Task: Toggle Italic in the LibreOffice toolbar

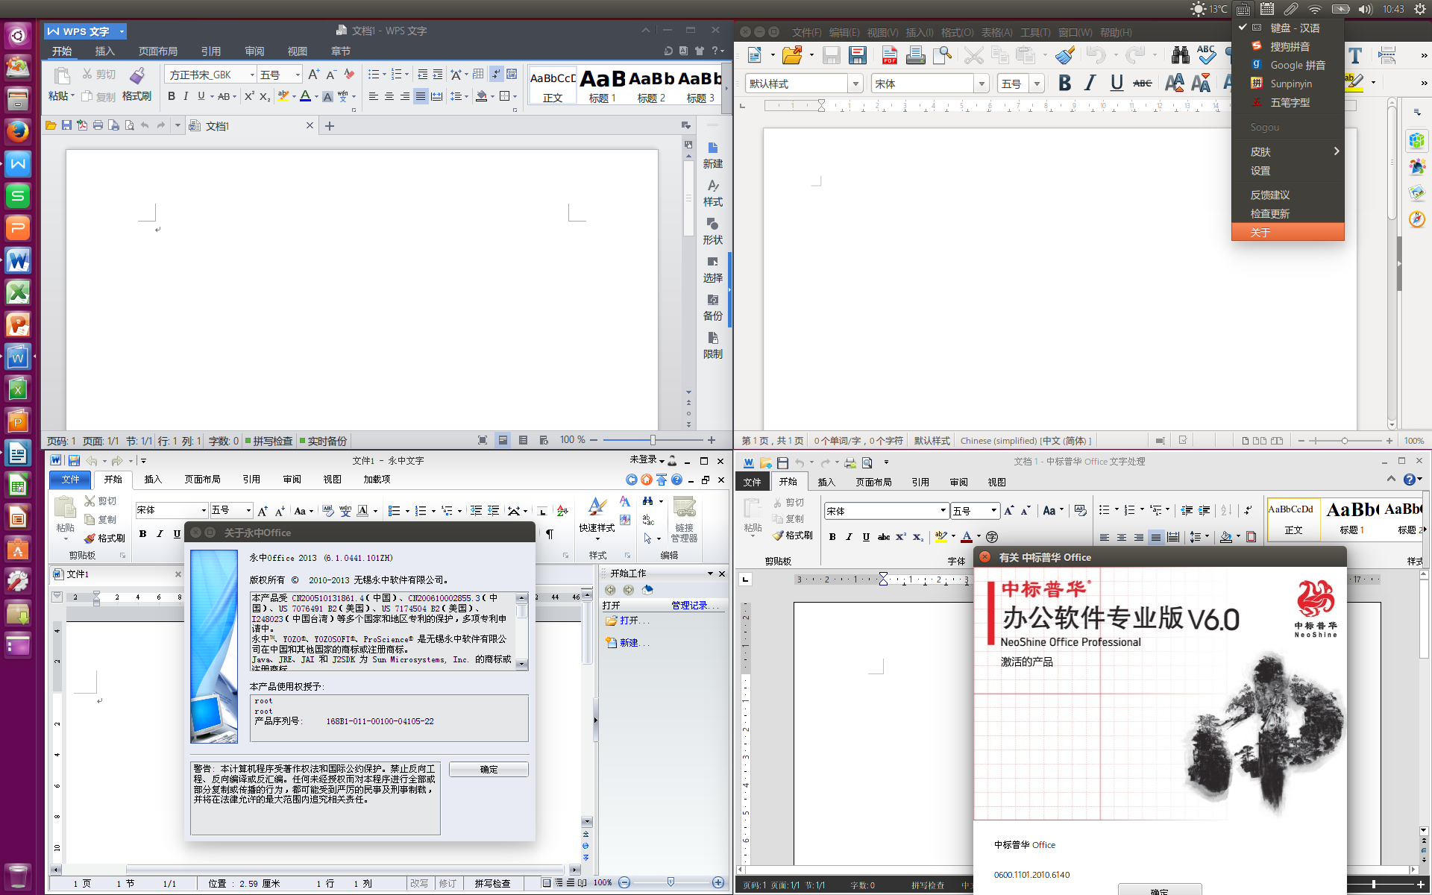Action: (x=1090, y=84)
